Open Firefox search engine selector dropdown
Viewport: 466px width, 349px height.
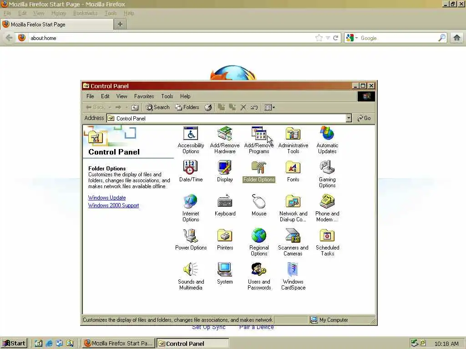(x=352, y=38)
